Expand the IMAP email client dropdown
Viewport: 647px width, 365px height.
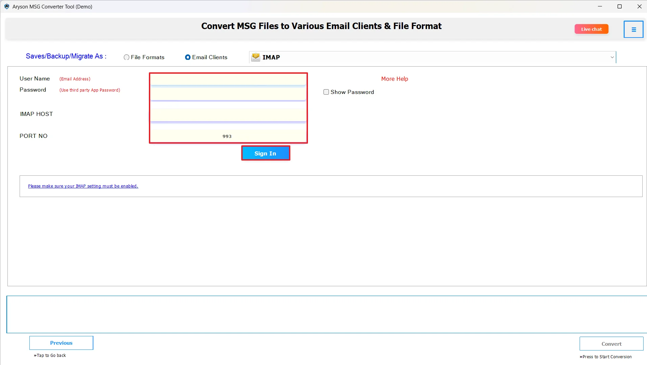pyautogui.click(x=430, y=57)
